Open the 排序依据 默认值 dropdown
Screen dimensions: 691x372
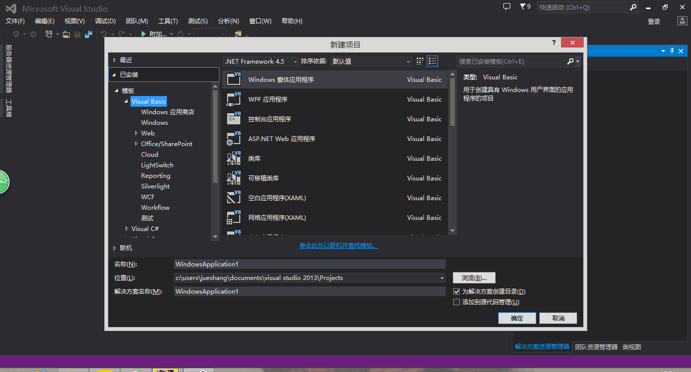371,61
